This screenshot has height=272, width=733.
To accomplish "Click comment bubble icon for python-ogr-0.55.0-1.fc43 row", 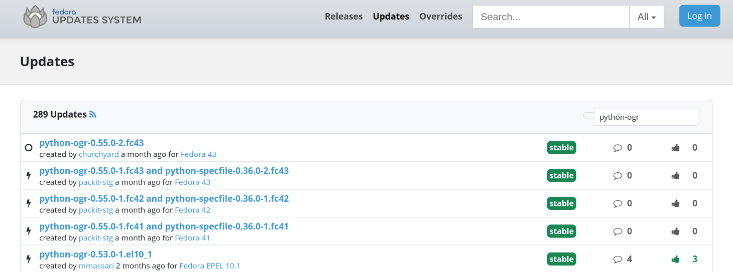I will pyautogui.click(x=618, y=176).
